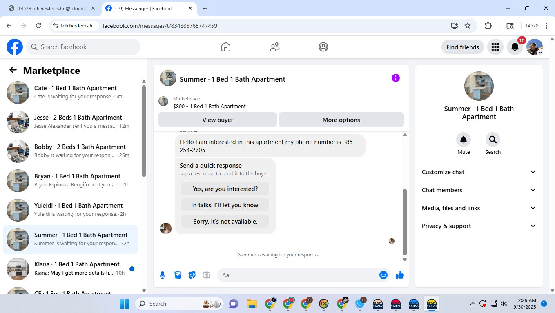555x313 pixels.
Task: Click the Find friends button
Action: point(463,47)
